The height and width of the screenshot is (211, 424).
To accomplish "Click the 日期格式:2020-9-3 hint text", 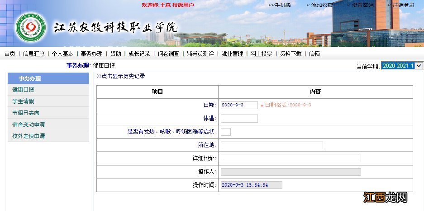I will click(x=288, y=105).
